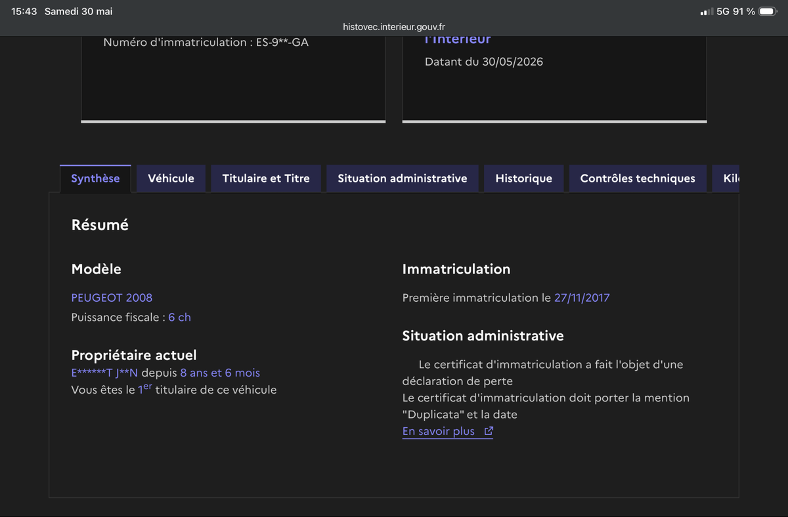The height and width of the screenshot is (517, 788).
Task: Open the Contrôles techniques tab
Action: (x=638, y=178)
